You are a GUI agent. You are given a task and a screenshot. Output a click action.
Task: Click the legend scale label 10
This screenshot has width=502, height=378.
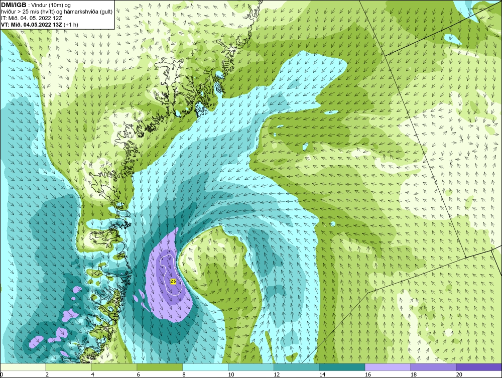click(x=231, y=374)
